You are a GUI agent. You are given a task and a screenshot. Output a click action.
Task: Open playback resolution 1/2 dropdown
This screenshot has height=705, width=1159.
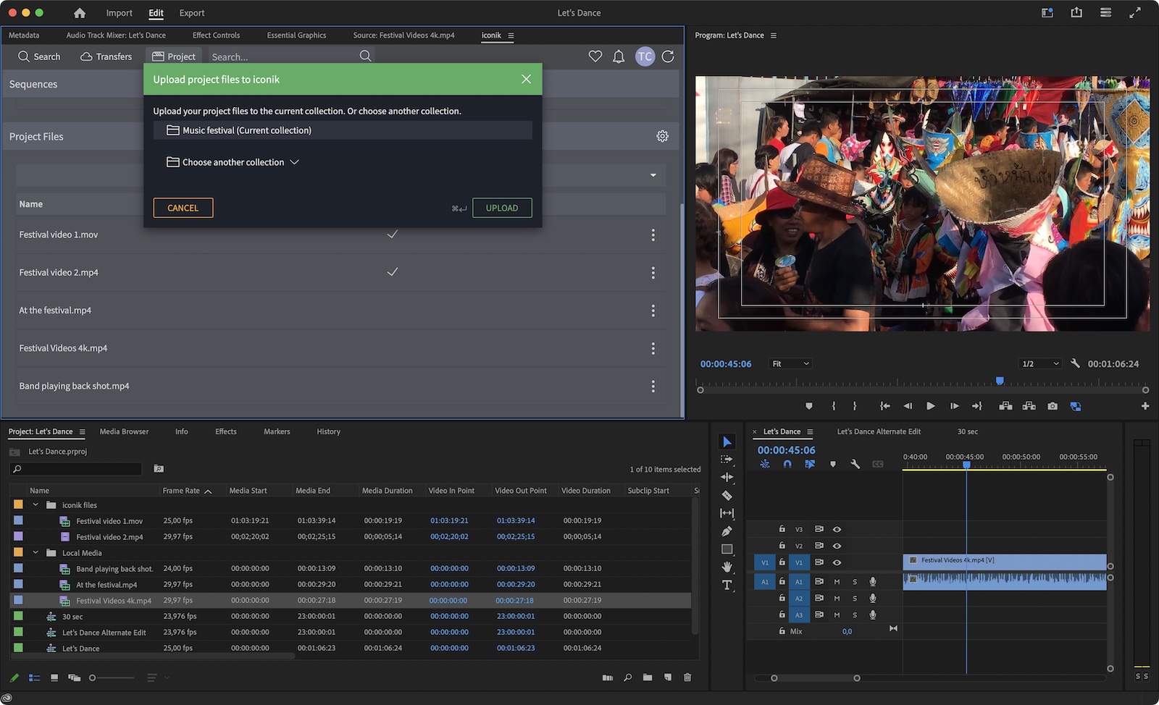click(x=1039, y=363)
